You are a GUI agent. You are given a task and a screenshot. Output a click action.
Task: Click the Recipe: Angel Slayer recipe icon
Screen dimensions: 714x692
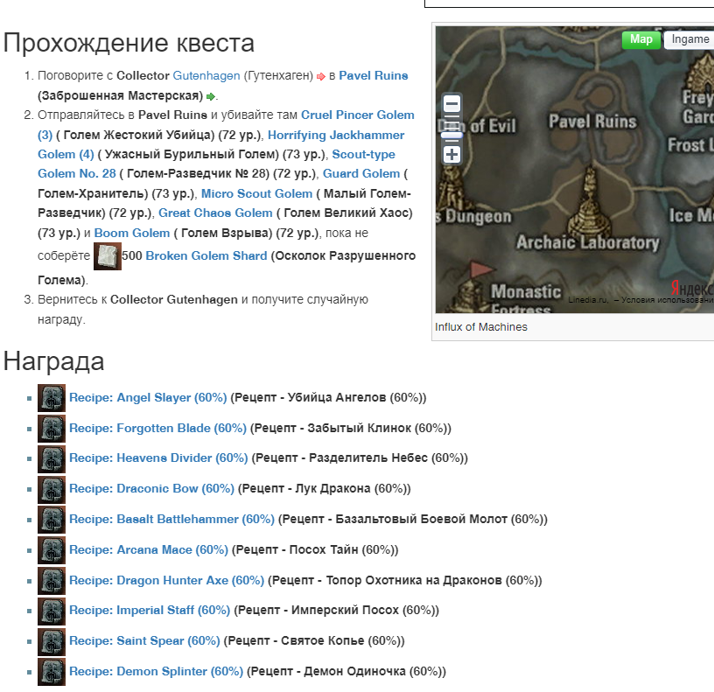pyautogui.click(x=51, y=397)
